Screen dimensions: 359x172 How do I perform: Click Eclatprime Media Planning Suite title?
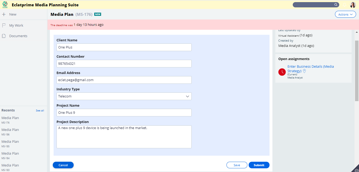point(45,5)
